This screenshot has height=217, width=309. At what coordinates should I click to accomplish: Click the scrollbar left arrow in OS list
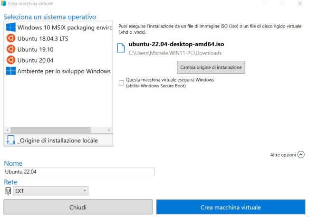pos(7,130)
